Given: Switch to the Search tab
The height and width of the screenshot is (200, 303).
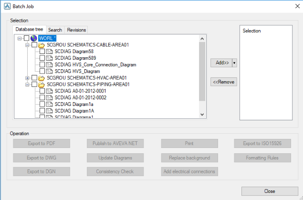Looking at the screenshot, I should click(x=55, y=30).
